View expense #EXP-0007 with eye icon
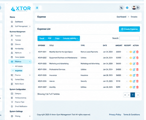Viewport: 146px width, 120px height. coord(131,87)
